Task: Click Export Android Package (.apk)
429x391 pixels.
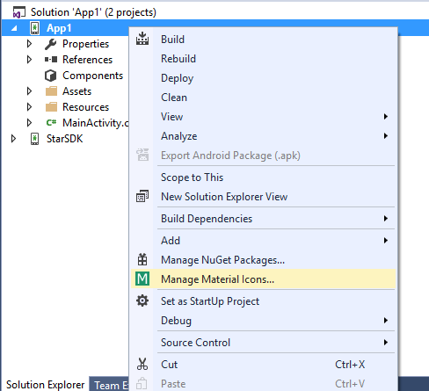Action: [263, 156]
